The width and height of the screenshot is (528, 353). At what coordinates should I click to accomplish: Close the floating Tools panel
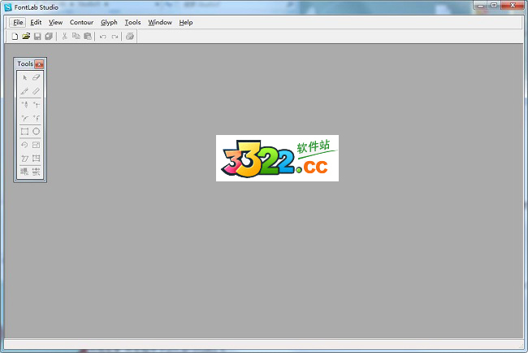click(39, 64)
